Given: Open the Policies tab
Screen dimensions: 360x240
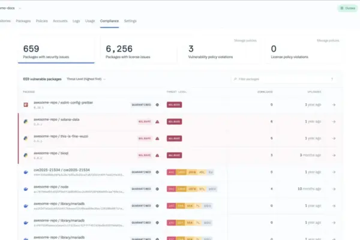Looking at the screenshot, I should (42, 21).
